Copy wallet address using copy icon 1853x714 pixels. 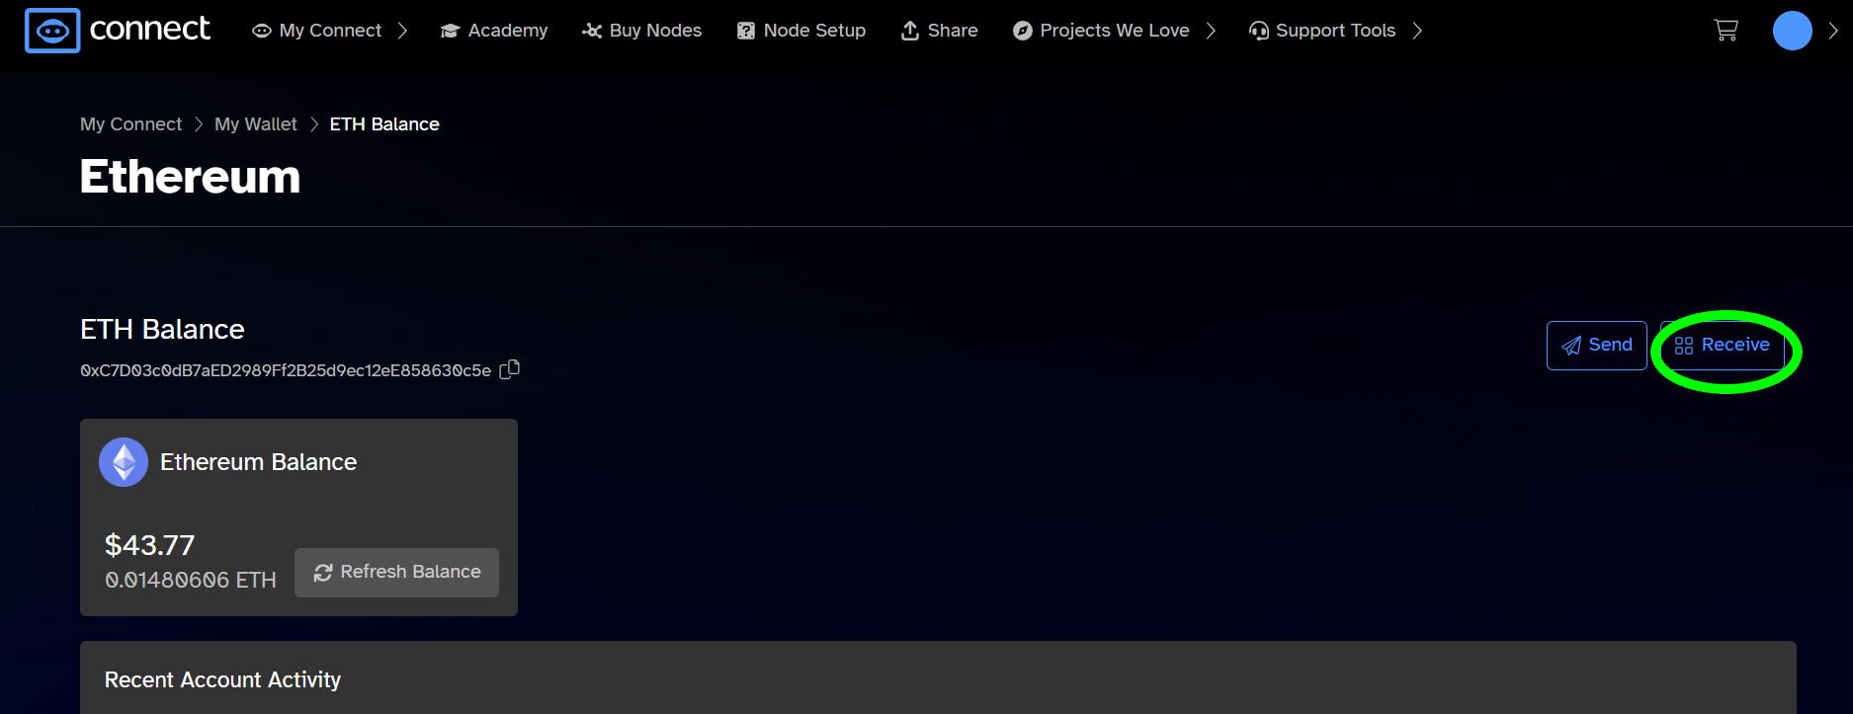[510, 369]
